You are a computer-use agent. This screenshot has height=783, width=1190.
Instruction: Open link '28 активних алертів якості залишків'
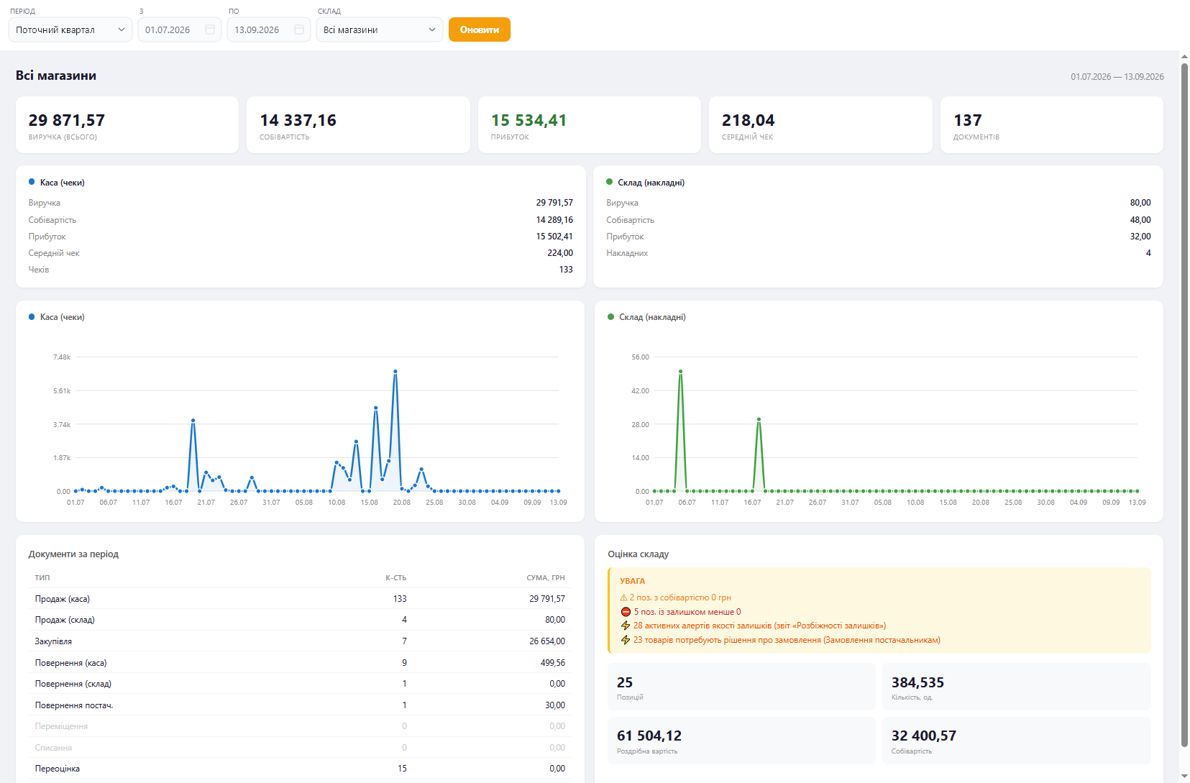(759, 626)
